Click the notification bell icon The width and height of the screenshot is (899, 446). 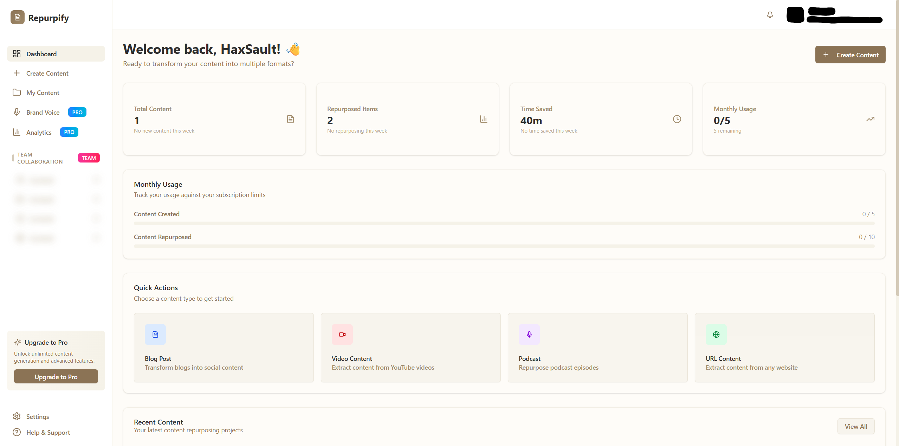coord(770,15)
